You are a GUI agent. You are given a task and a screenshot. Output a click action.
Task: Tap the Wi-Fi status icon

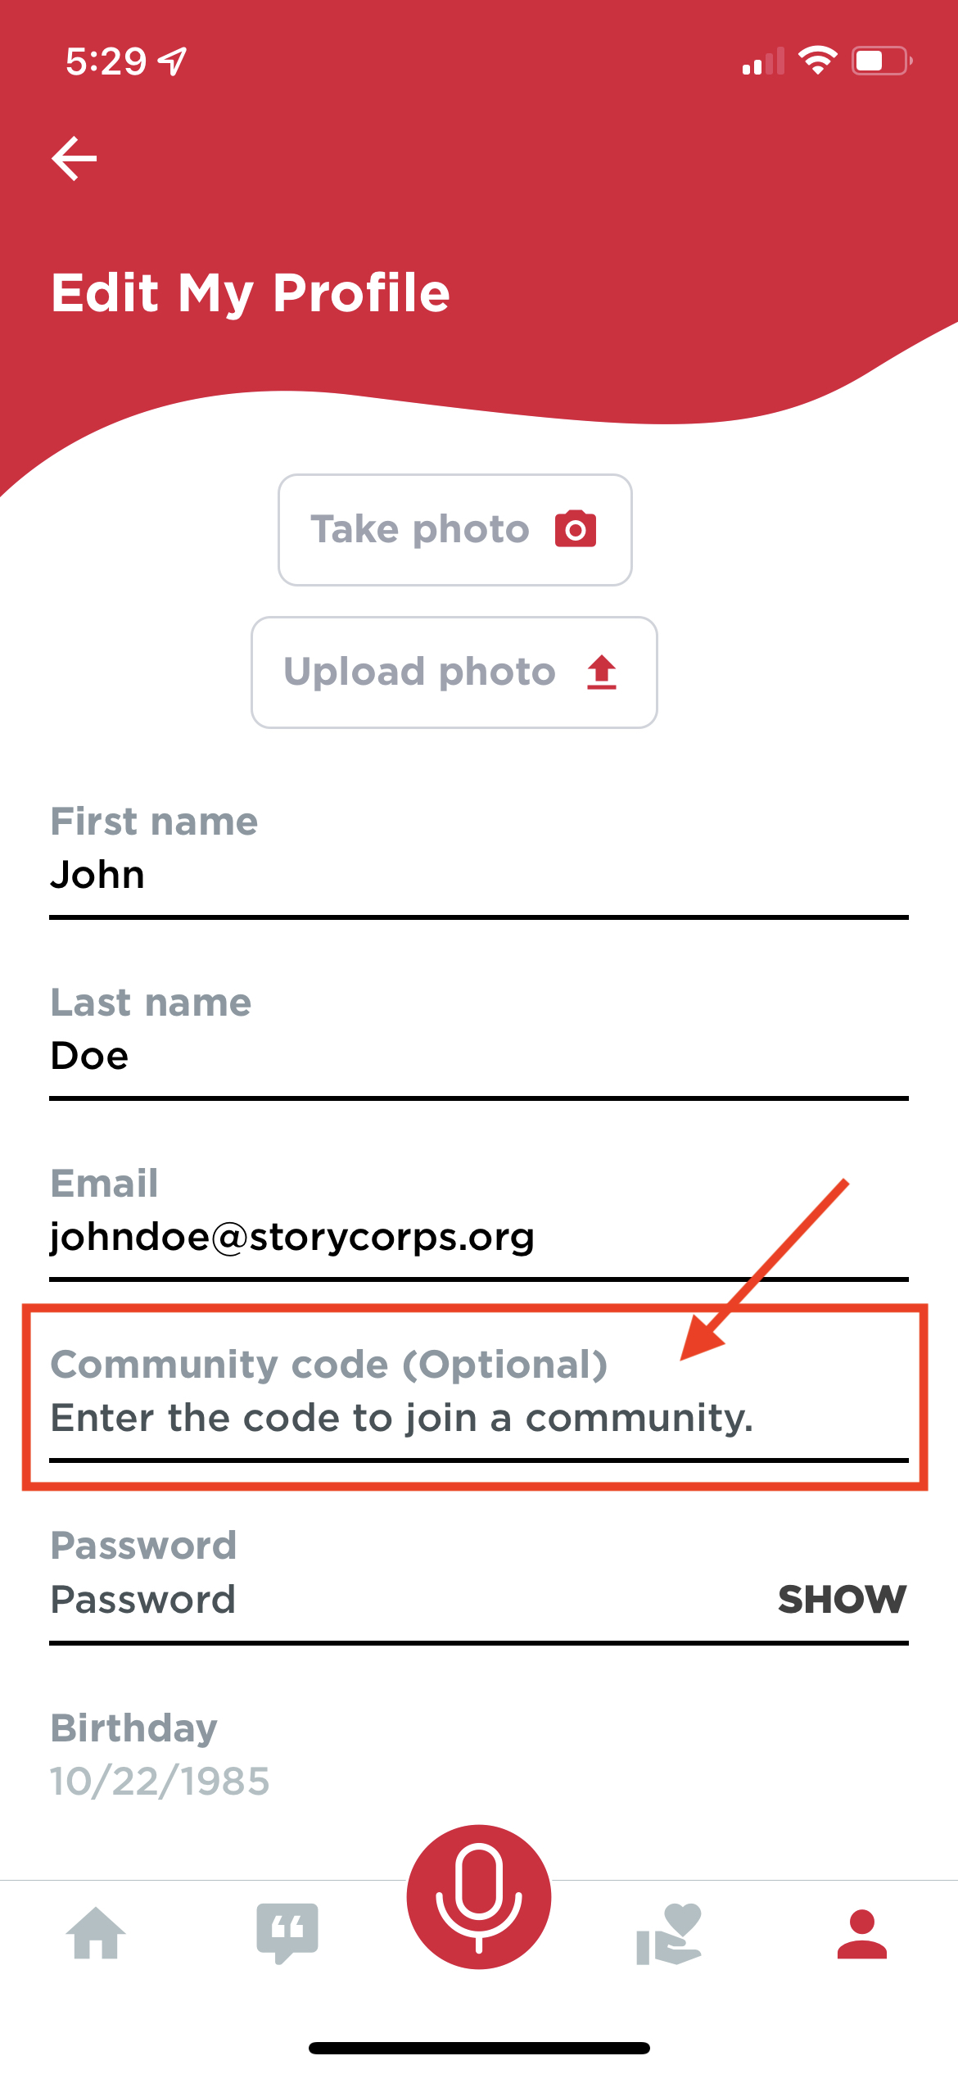817,61
